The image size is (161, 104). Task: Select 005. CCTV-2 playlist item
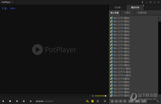point(133,32)
